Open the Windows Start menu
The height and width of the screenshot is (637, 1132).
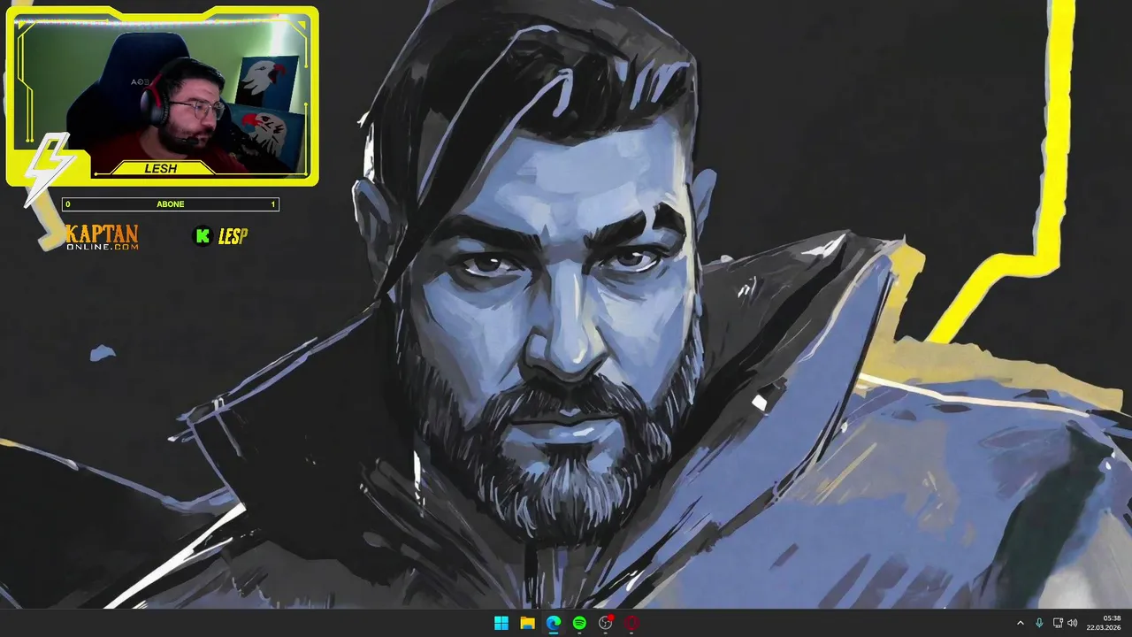click(501, 623)
